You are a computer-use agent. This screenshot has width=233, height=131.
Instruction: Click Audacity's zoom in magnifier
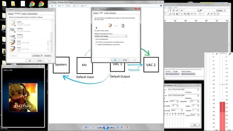pos(208,14)
